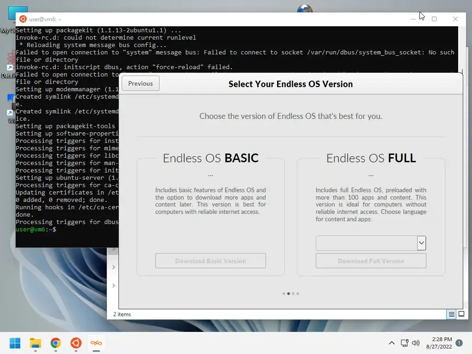Open the language dropdown arrow for Full version
472x354 pixels.
point(421,242)
